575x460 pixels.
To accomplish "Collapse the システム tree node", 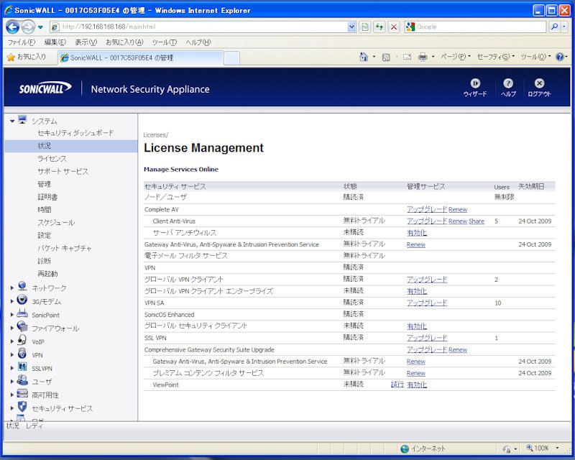I will tap(12, 121).
